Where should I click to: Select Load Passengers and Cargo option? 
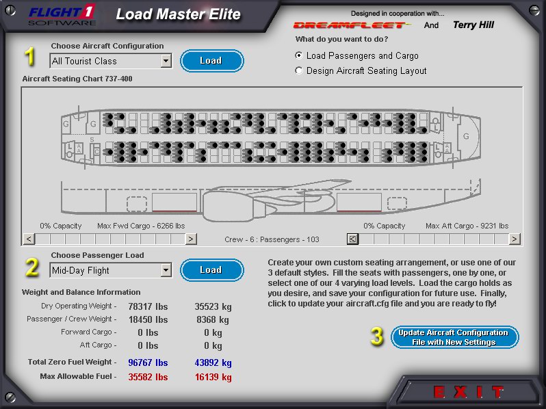[x=298, y=56]
